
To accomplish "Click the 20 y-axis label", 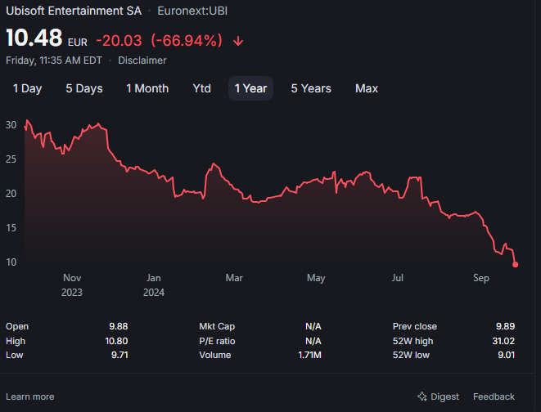I will (11, 194).
